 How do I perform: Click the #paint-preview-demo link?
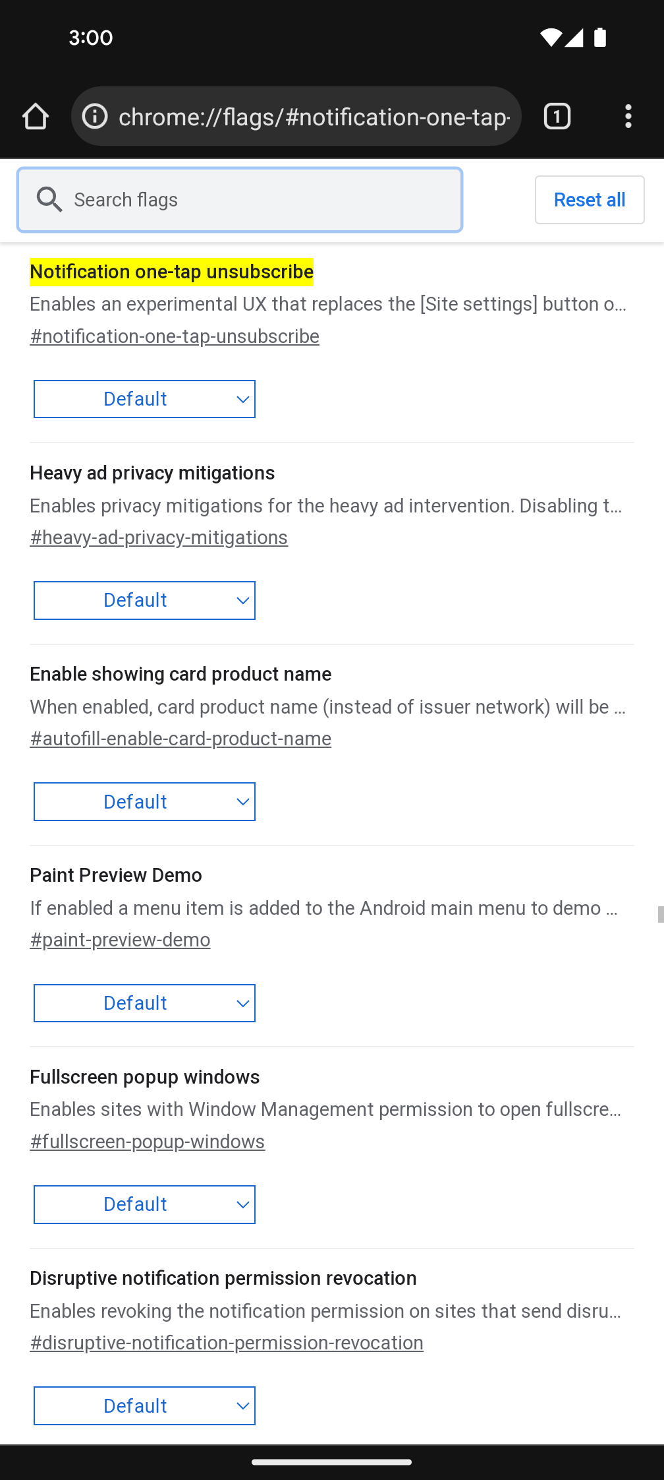click(119, 939)
